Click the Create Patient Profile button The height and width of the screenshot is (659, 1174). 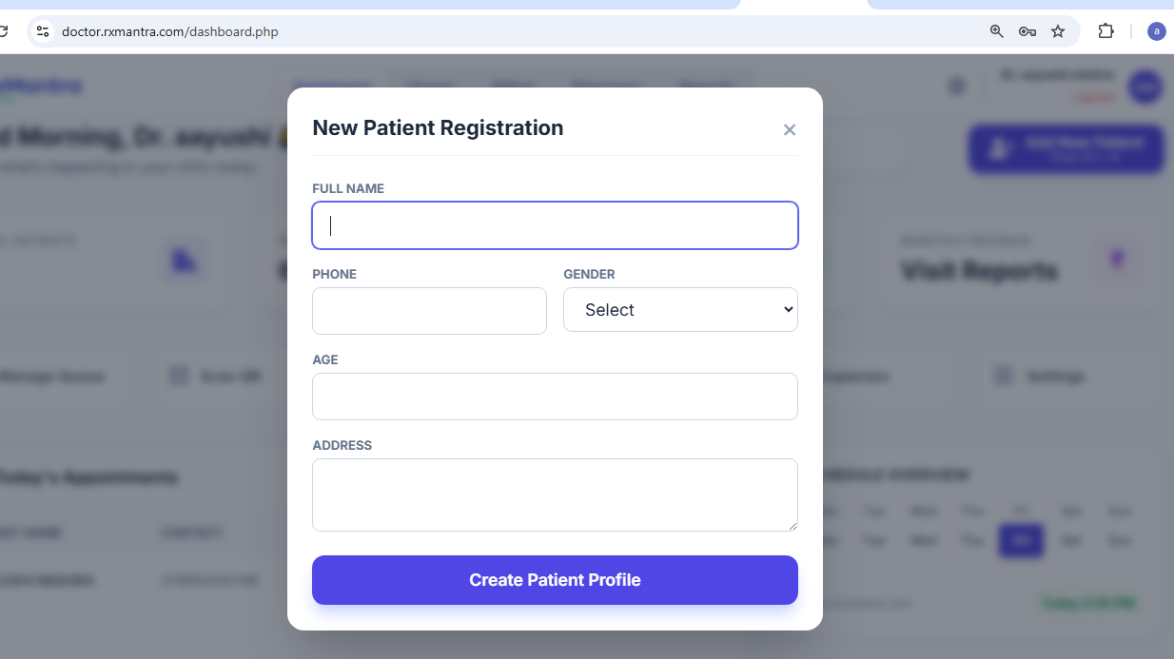(x=555, y=580)
